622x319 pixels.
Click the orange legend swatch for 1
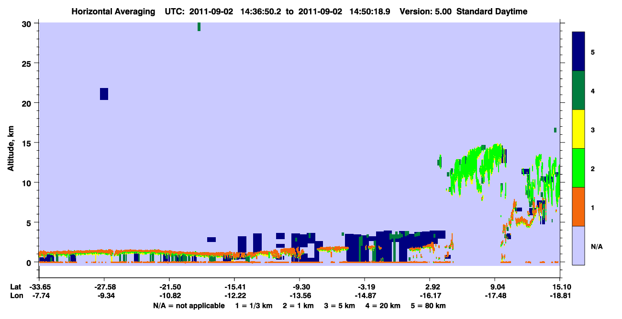pos(578,207)
